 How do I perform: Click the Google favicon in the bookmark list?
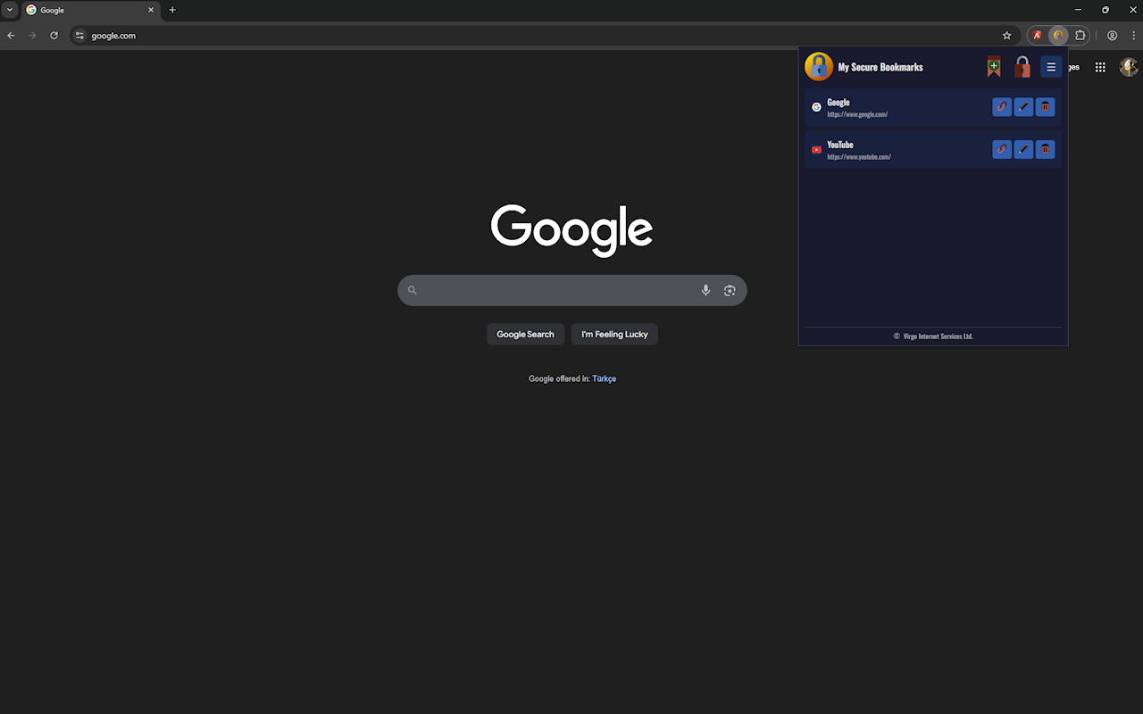click(x=816, y=107)
